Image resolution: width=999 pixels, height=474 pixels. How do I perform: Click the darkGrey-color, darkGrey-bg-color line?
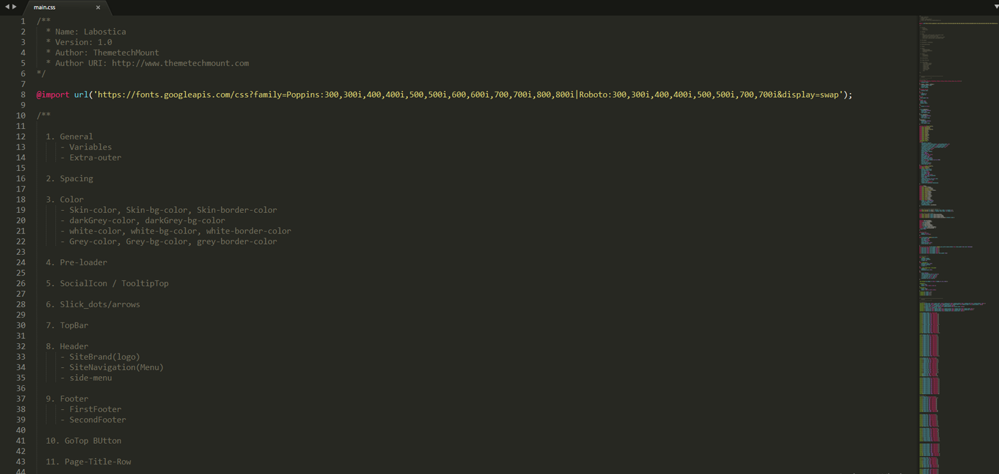tap(143, 220)
